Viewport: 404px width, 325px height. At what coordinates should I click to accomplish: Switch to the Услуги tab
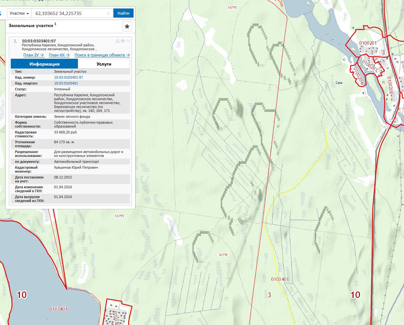(104, 64)
